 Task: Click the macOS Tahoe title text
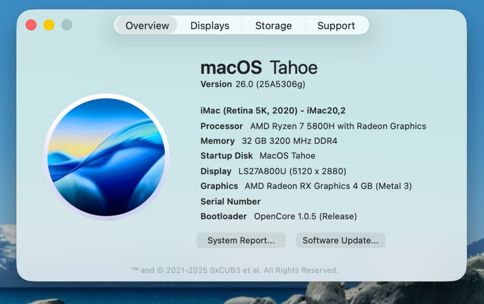tap(259, 68)
